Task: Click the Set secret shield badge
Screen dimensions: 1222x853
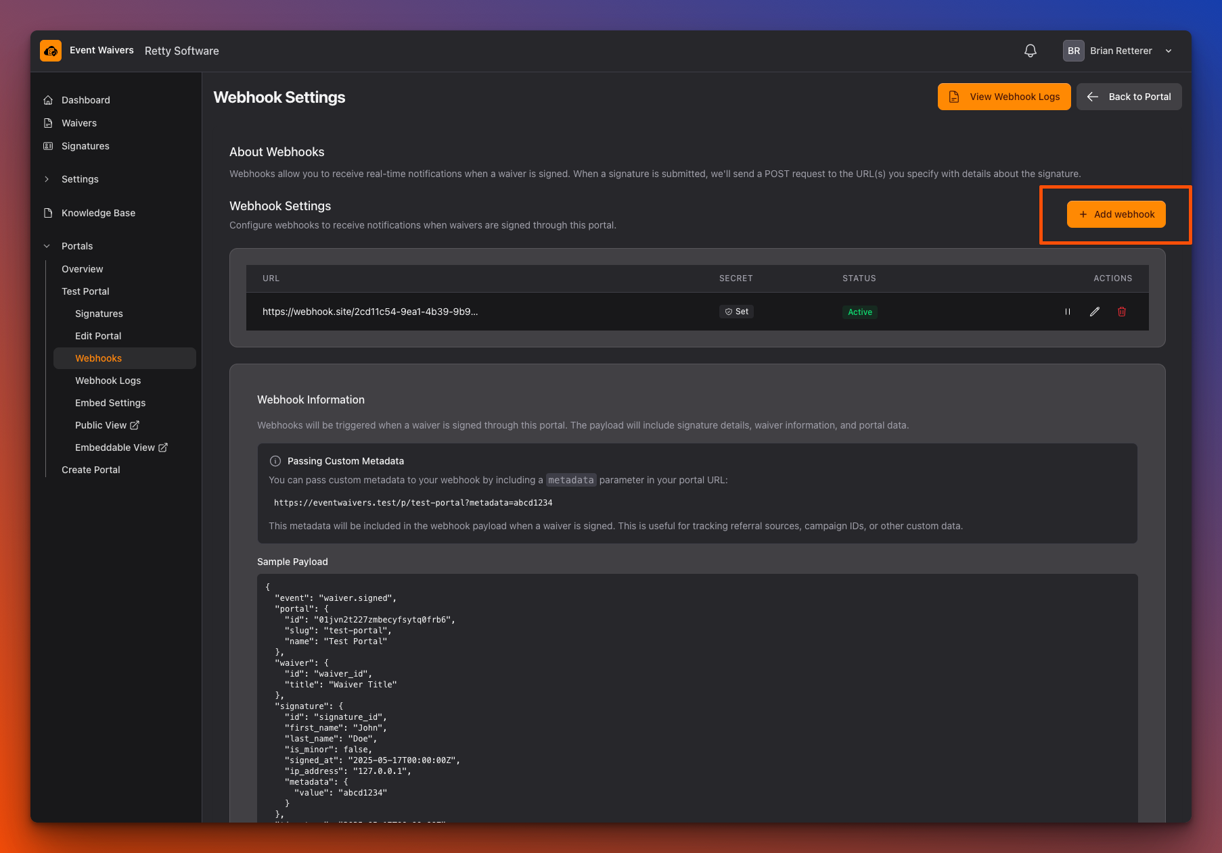Action: tap(736, 312)
